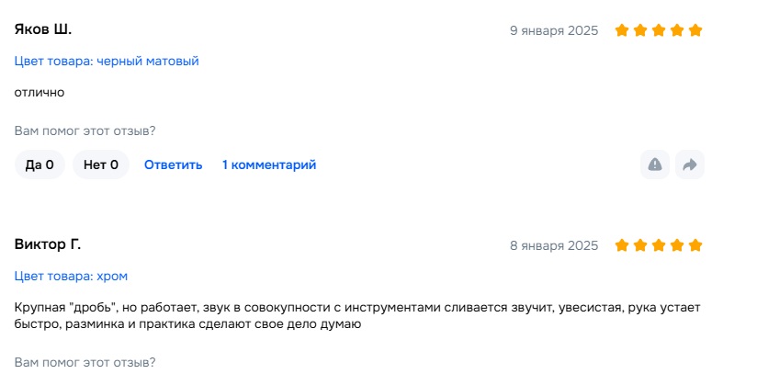Click the date "8 января 2025"
This screenshot has height=374, width=757.
coord(554,245)
